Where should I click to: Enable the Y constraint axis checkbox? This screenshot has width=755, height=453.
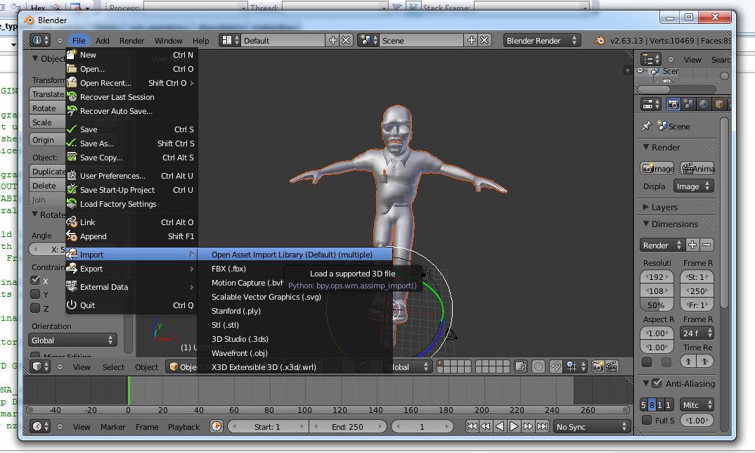pyautogui.click(x=35, y=294)
